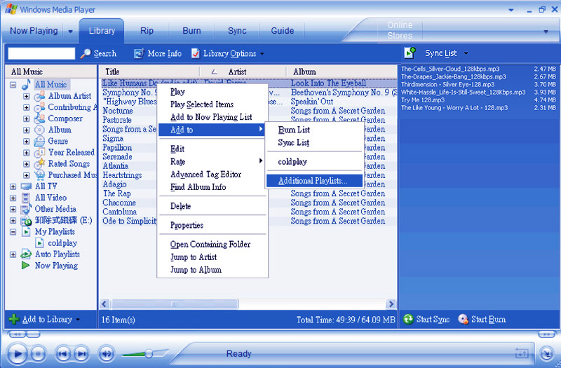561x368 pixels.
Task: Click the Genre icon in the tree
Action: click(x=39, y=142)
